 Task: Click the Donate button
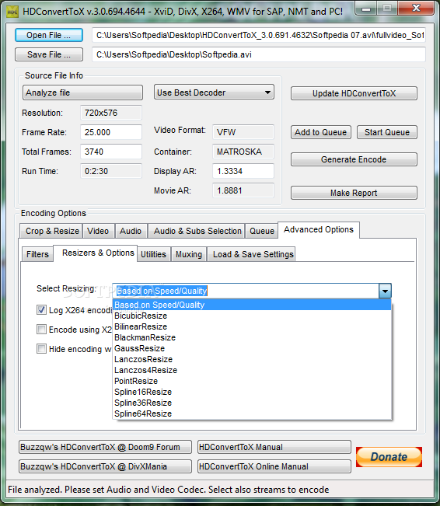(x=389, y=457)
